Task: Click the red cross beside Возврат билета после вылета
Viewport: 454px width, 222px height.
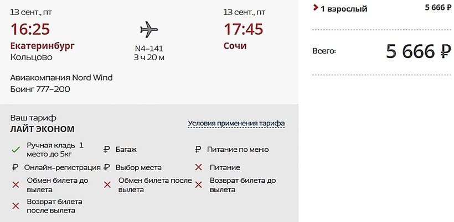Action: tap(15, 206)
